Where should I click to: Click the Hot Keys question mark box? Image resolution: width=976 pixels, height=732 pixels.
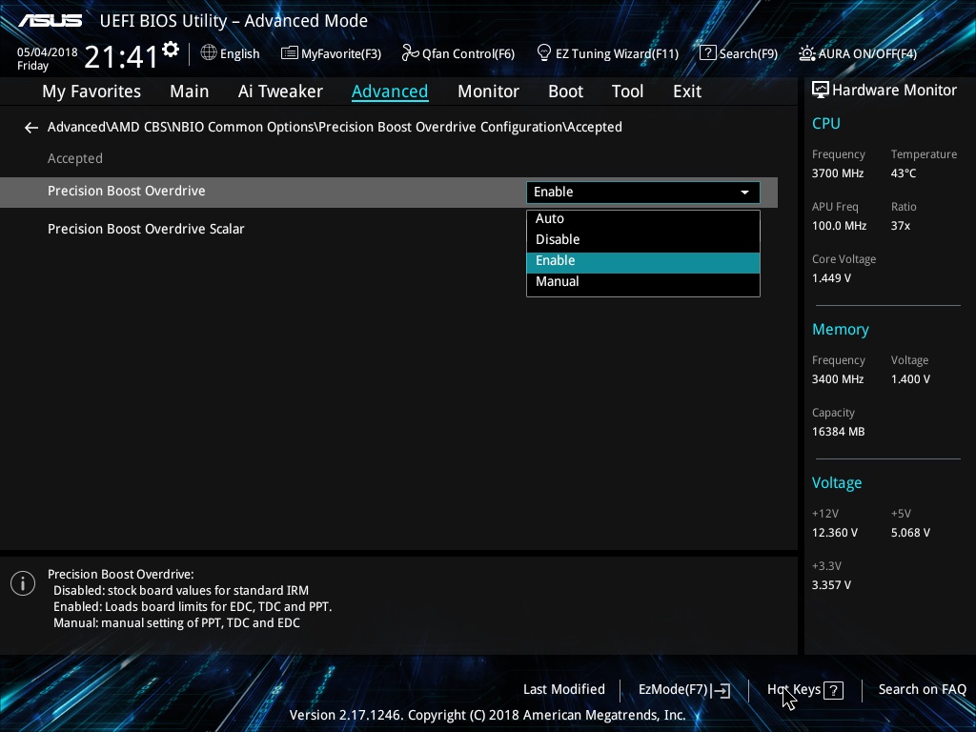(833, 690)
